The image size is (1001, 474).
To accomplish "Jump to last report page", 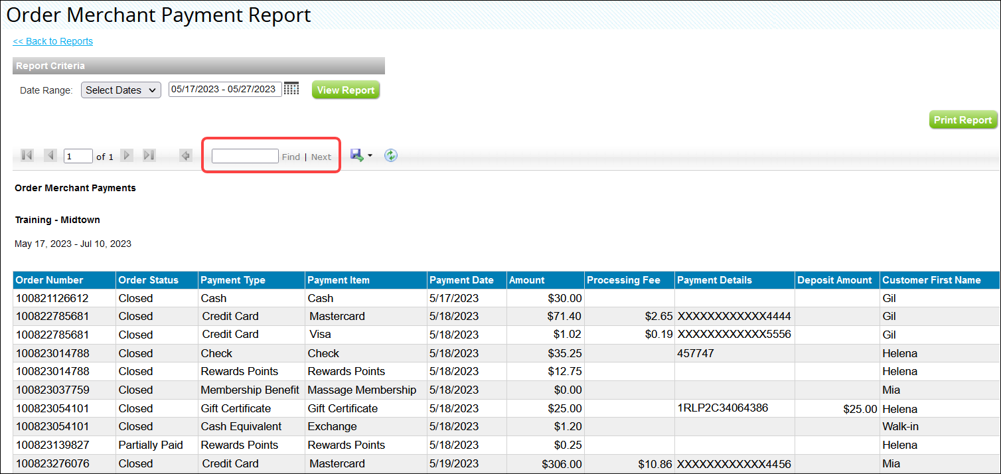I will tap(149, 155).
